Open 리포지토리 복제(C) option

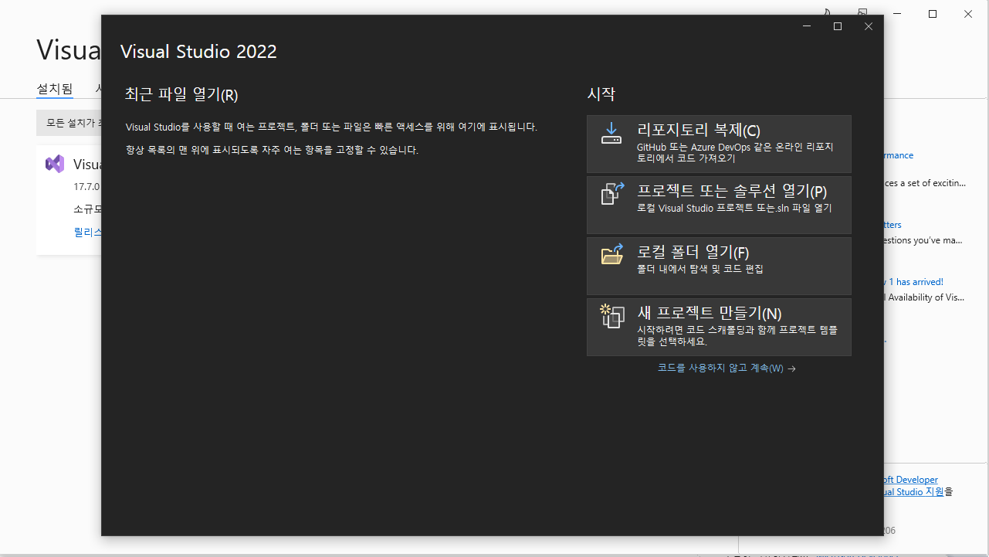pos(719,144)
